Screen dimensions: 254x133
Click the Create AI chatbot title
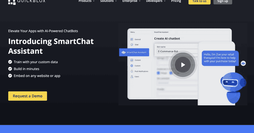(167, 38)
